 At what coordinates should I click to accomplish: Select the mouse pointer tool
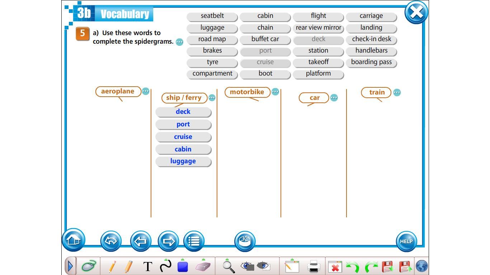click(x=88, y=266)
